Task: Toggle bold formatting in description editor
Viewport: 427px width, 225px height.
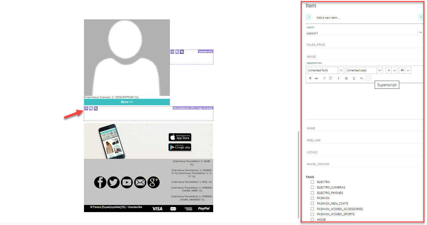Action: coord(310,78)
